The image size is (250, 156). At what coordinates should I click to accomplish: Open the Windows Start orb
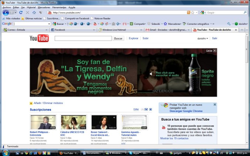tap(6, 152)
